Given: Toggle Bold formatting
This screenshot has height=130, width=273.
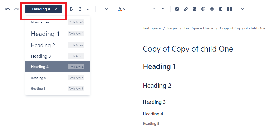Looking at the screenshot, I should pos(71,9).
